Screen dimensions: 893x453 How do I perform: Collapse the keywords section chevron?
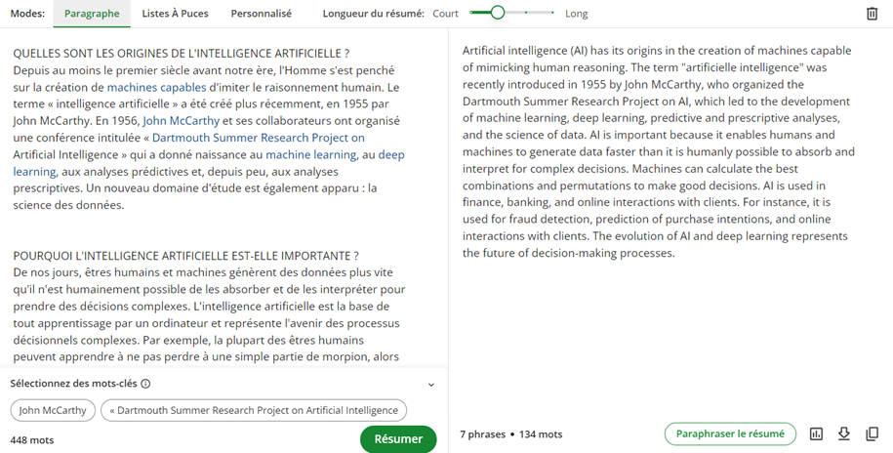(x=431, y=385)
